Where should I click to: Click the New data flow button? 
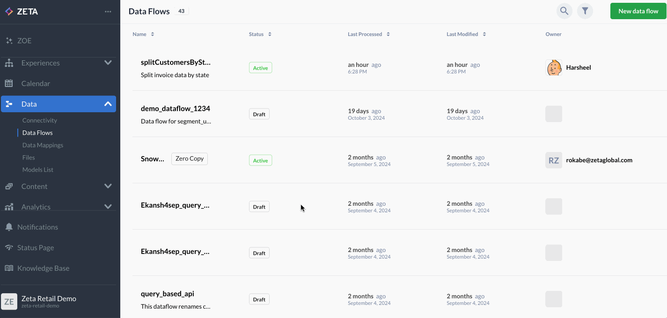(638, 11)
